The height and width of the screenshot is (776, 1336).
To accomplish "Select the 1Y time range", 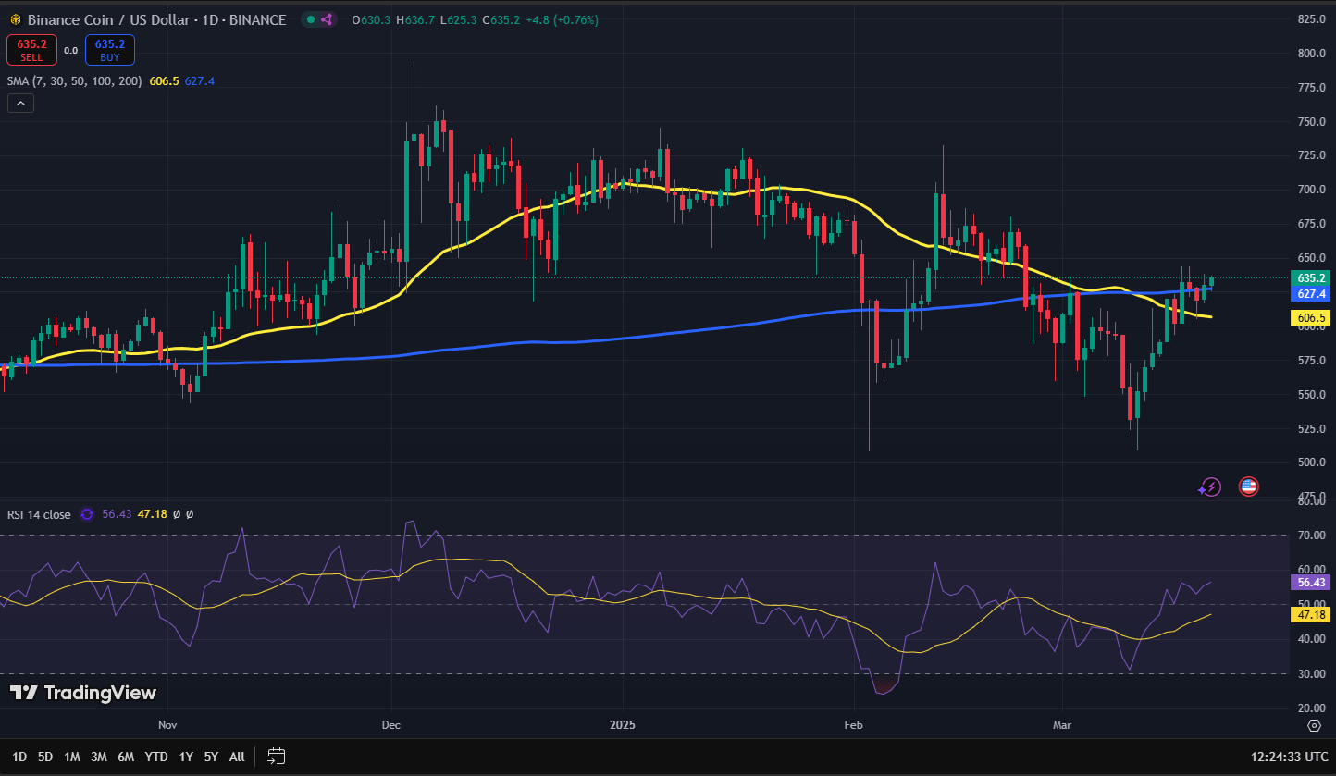I will click(186, 757).
